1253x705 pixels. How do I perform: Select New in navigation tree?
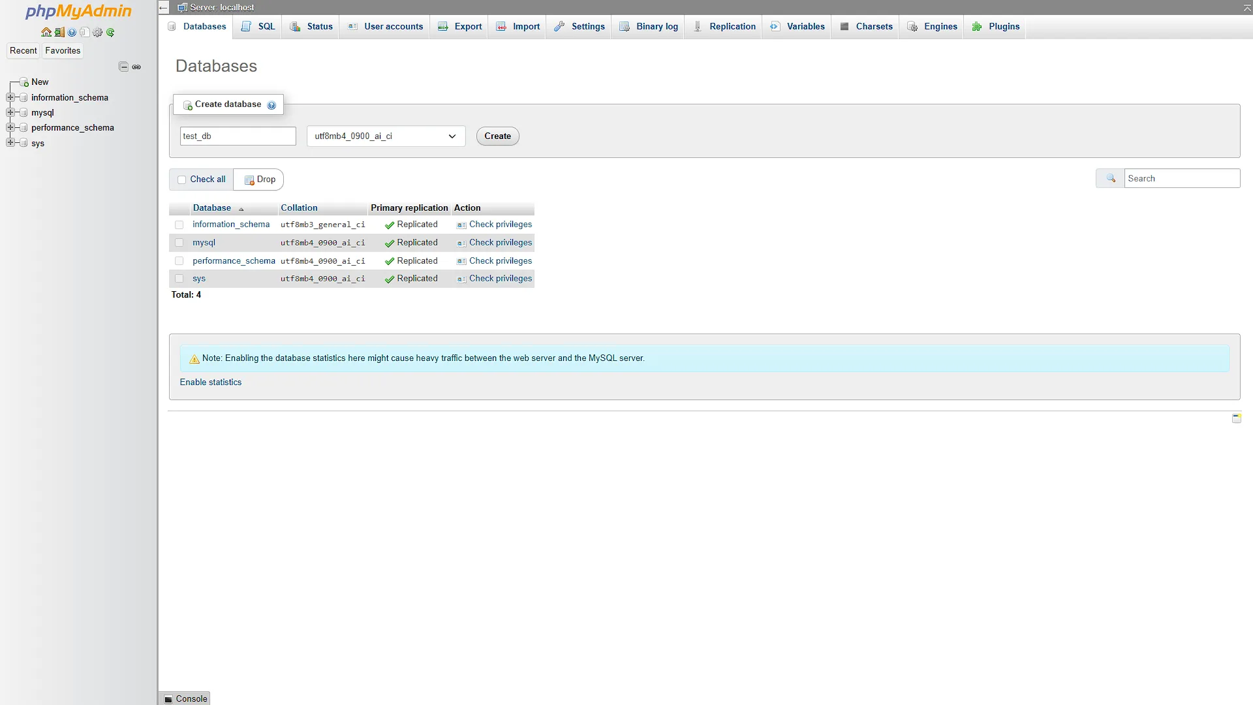(40, 82)
